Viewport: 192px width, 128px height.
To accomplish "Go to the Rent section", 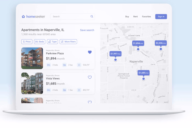I will point(135,16).
